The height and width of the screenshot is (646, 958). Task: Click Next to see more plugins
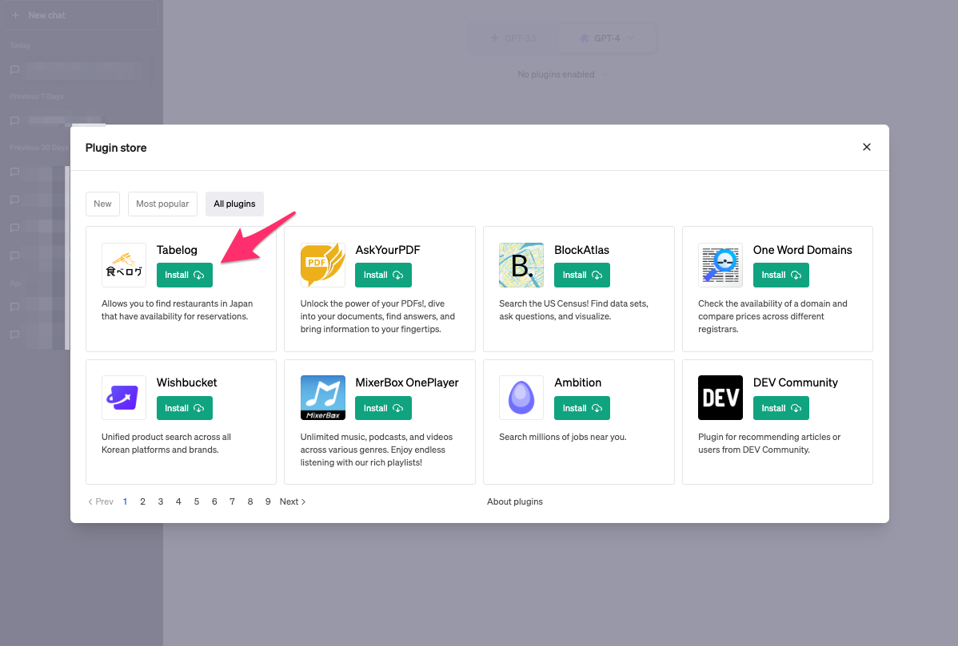[x=293, y=501]
